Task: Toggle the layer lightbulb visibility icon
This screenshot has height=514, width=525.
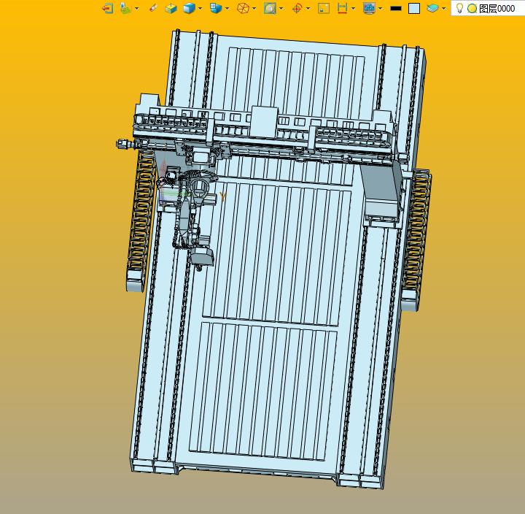Action: (x=459, y=8)
